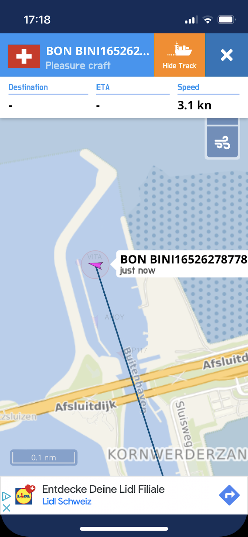248x537 pixels.
Task: Tap the Lidl logo thumbnail
Action: coord(25,495)
